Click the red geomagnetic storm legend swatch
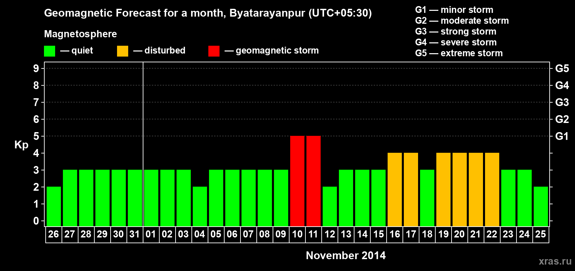 pos(214,51)
